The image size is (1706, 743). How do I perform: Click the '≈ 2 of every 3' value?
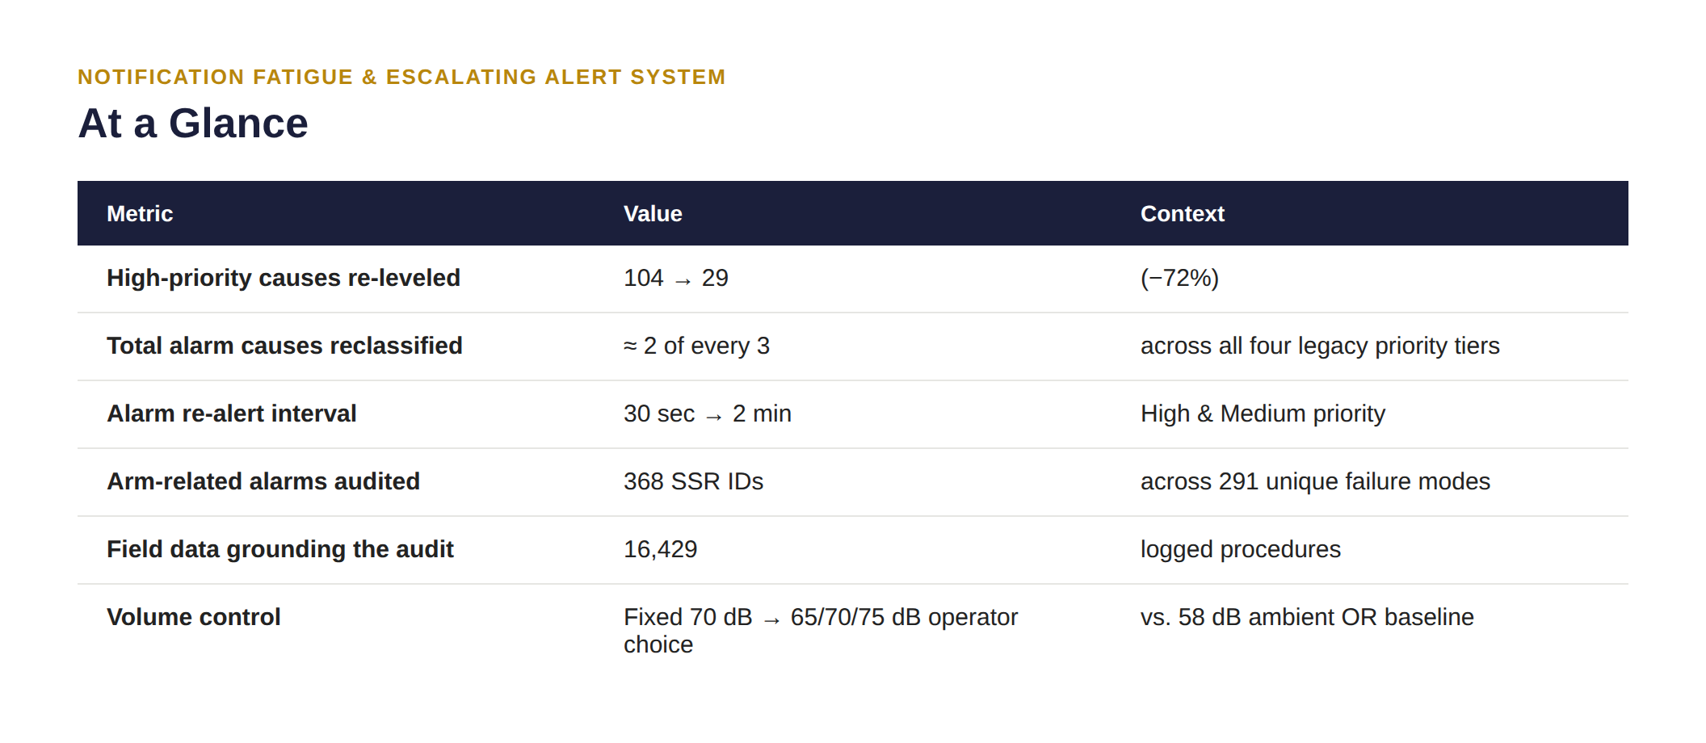click(x=696, y=346)
